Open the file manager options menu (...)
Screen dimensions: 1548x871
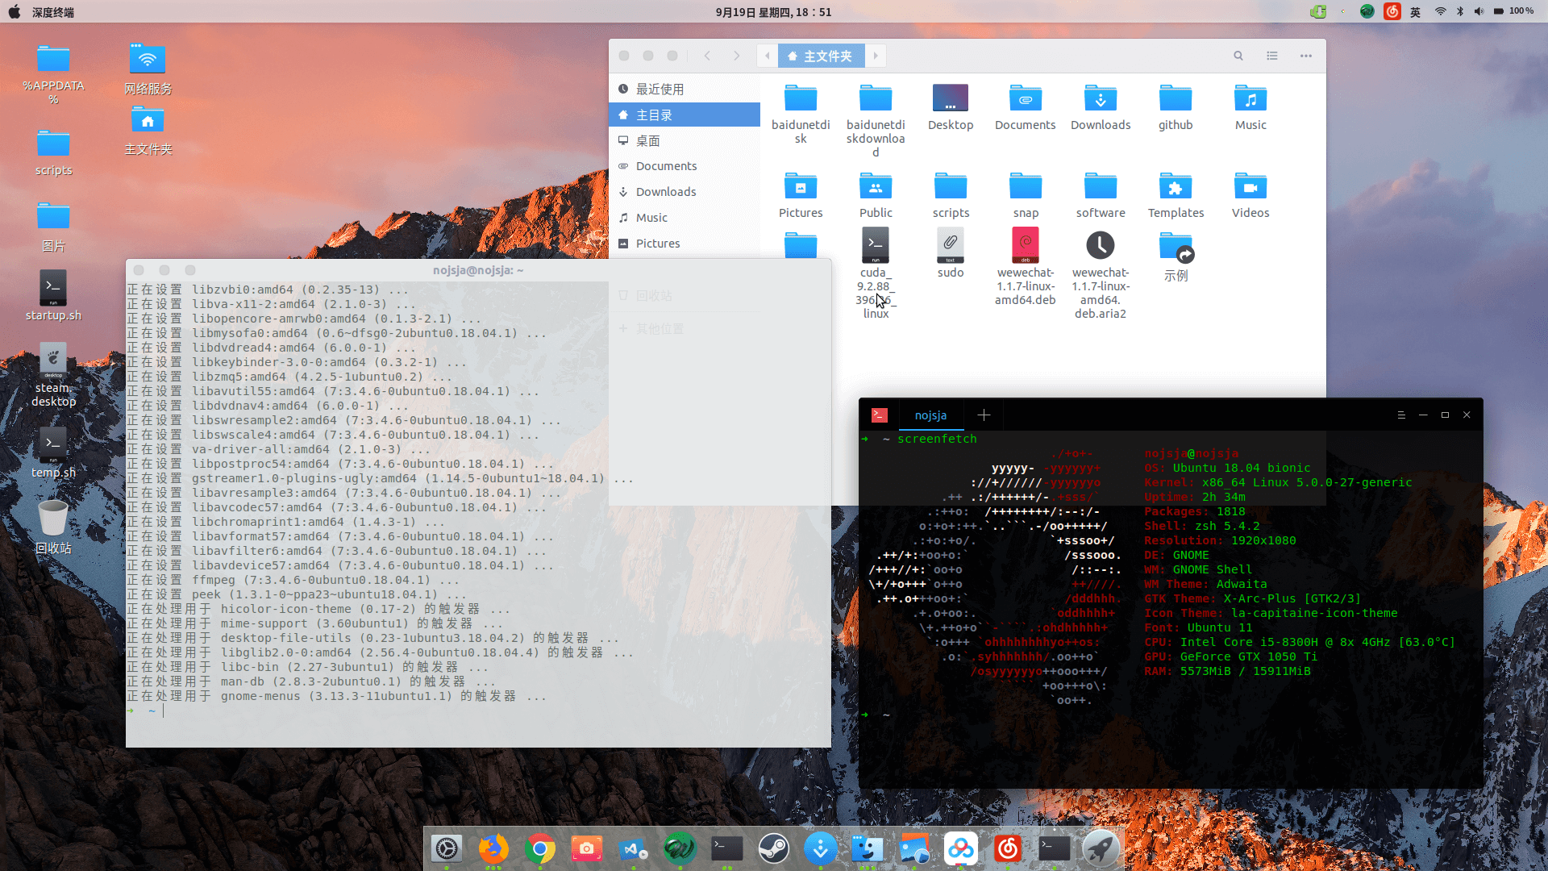(1306, 56)
